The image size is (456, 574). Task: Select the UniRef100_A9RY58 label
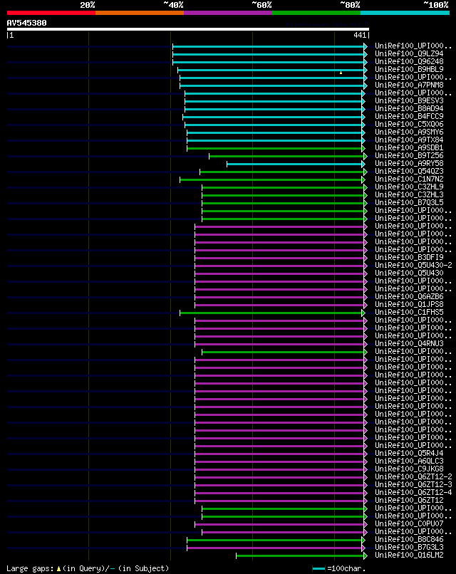409,163
